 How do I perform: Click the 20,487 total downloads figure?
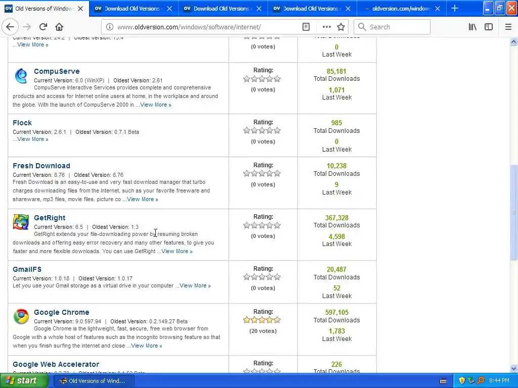click(x=336, y=269)
